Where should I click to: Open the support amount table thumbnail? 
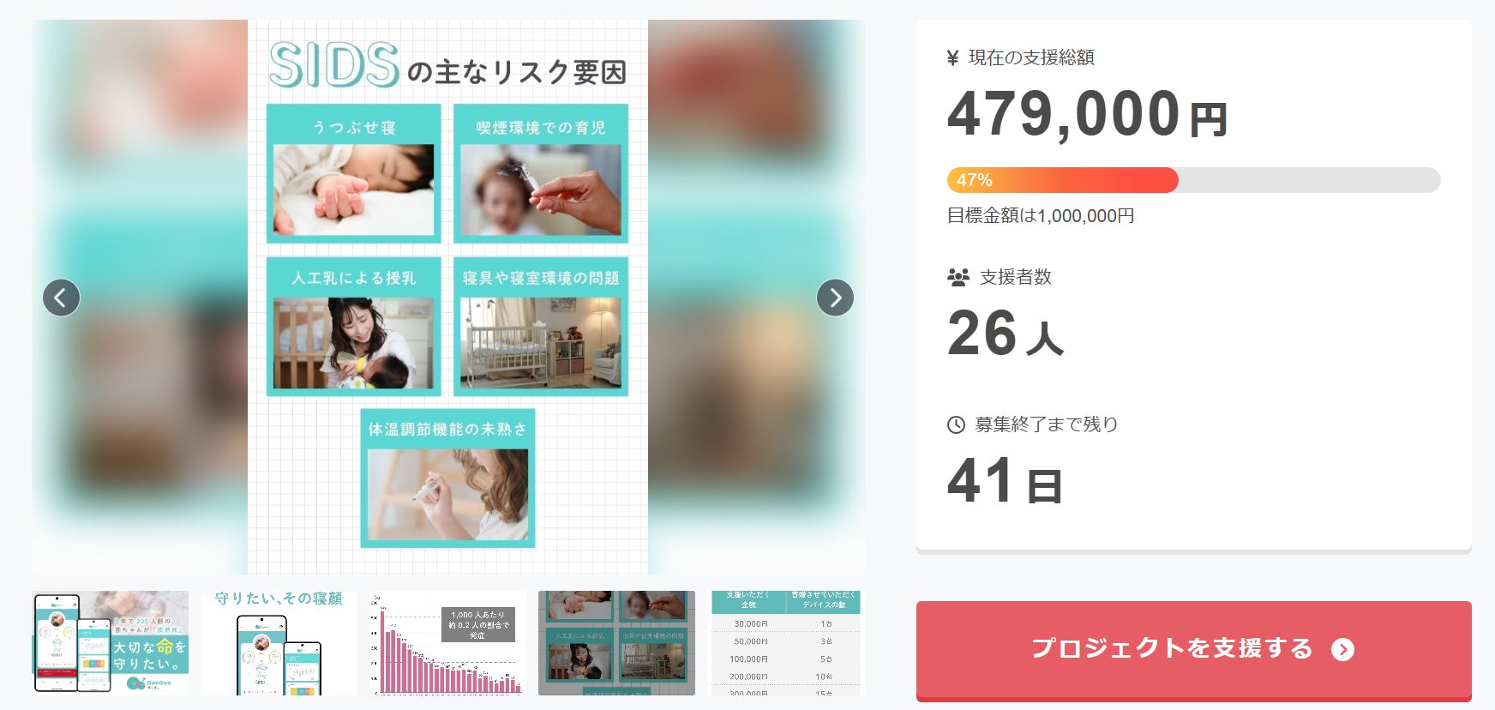point(785,642)
